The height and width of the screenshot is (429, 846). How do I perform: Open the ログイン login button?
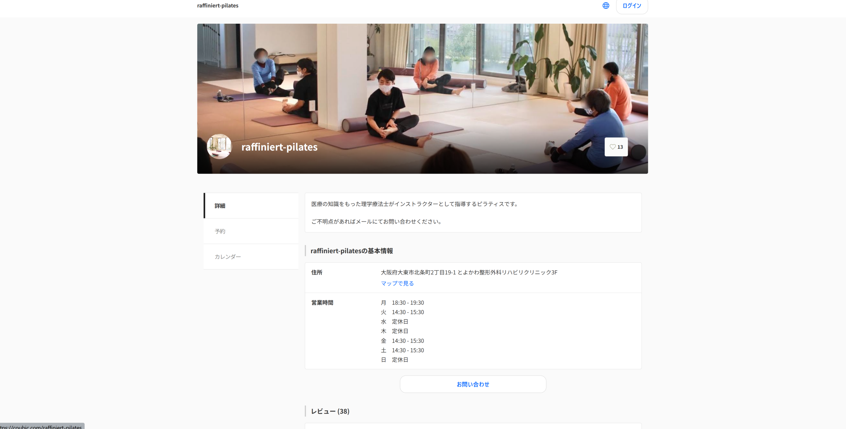632,5
